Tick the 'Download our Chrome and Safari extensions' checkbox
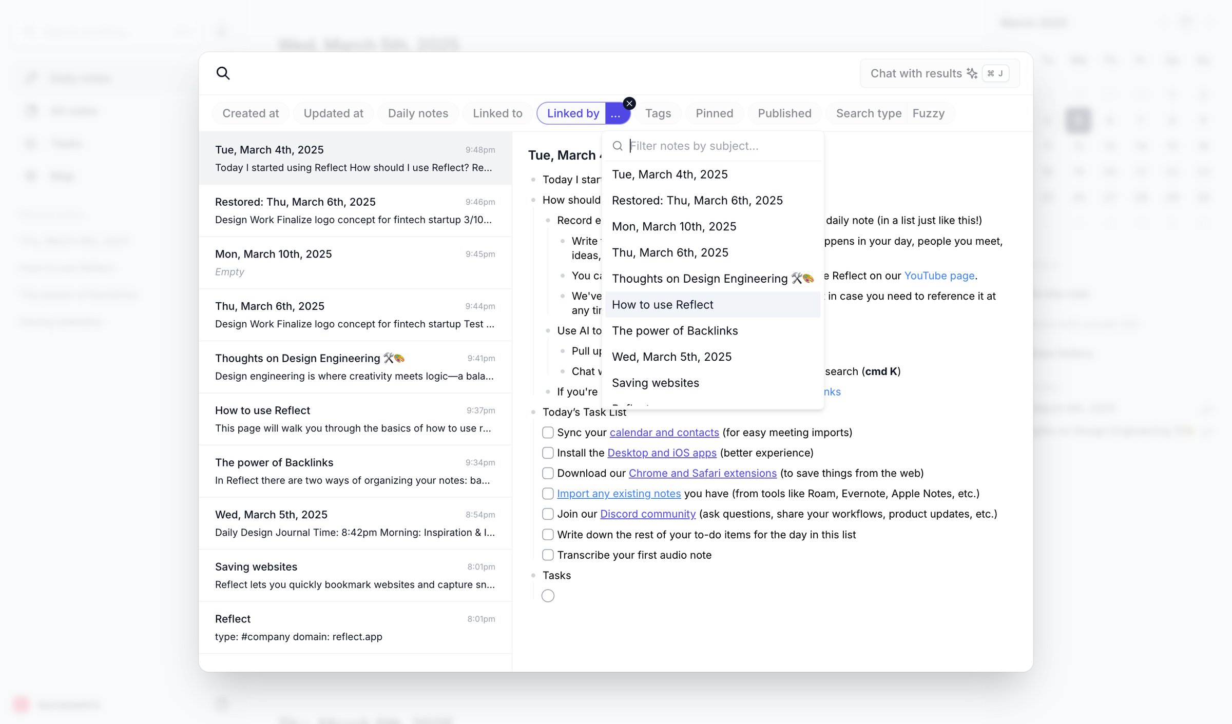 [548, 473]
